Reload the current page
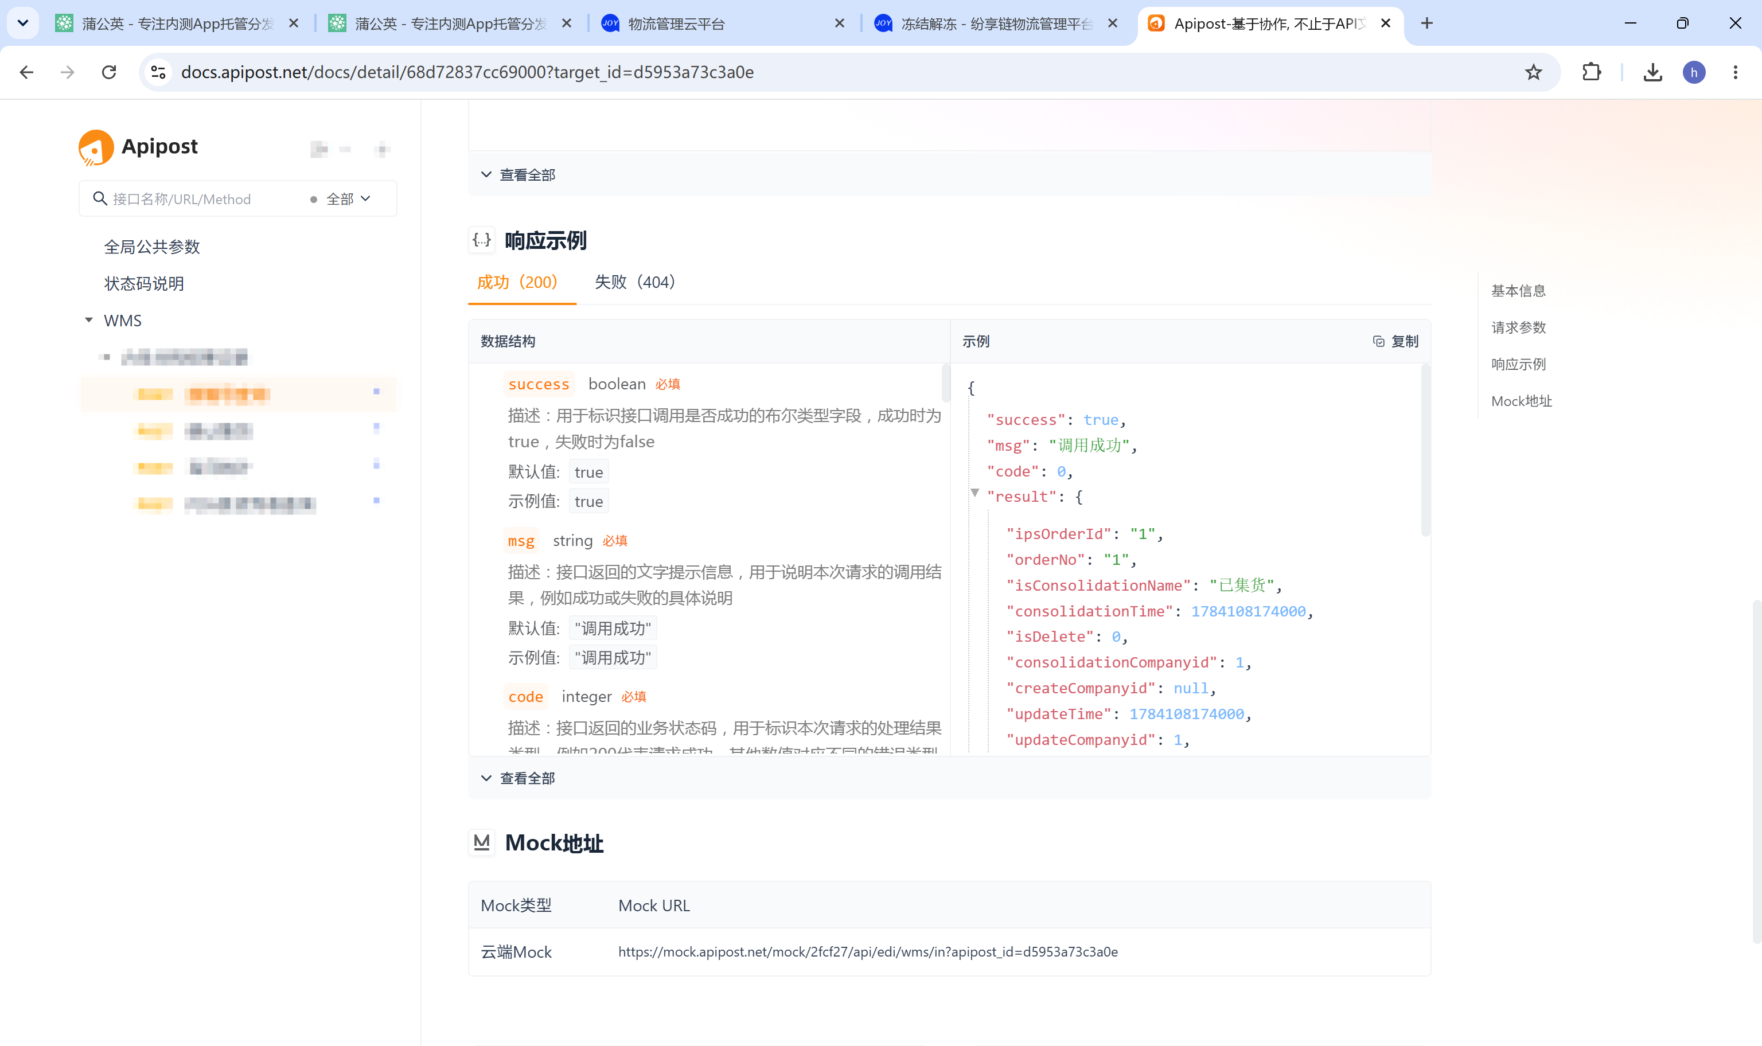1762x1046 pixels. (x=109, y=72)
